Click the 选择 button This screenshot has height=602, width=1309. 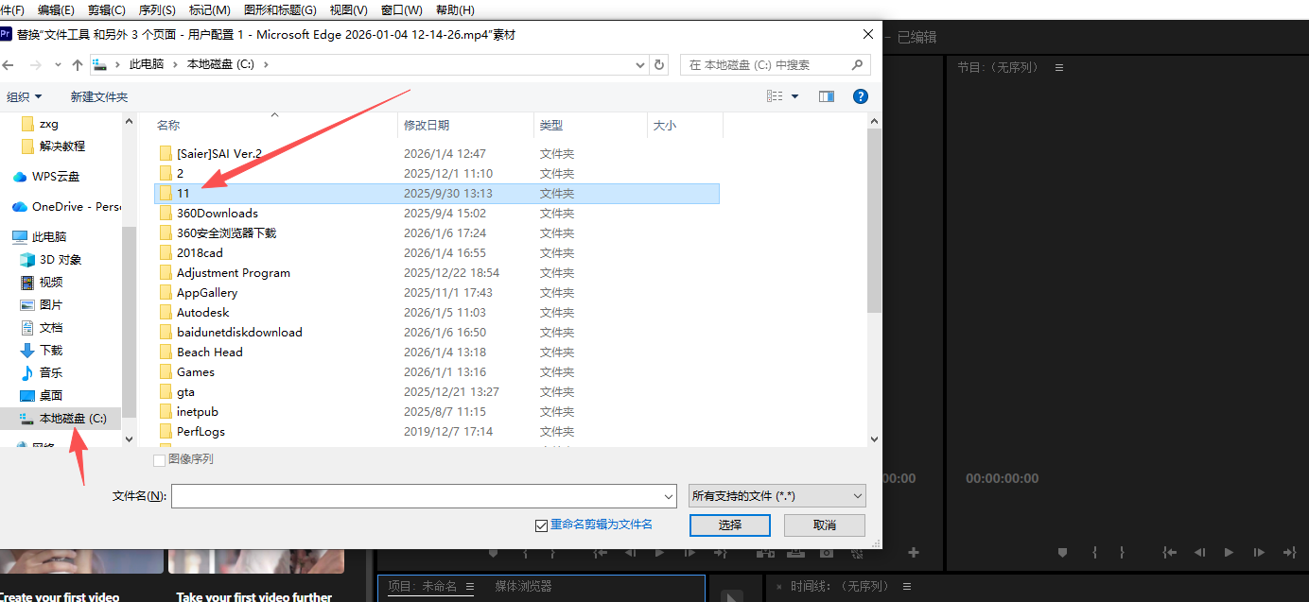click(729, 525)
